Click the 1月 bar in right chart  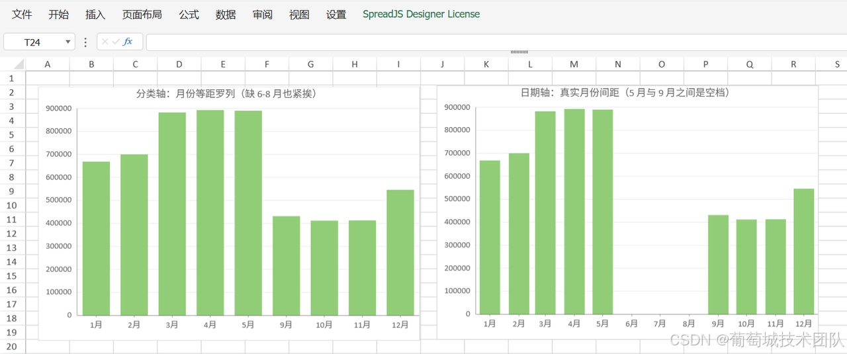click(x=490, y=237)
